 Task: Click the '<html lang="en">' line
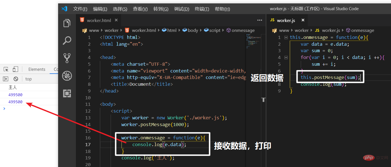(121, 44)
